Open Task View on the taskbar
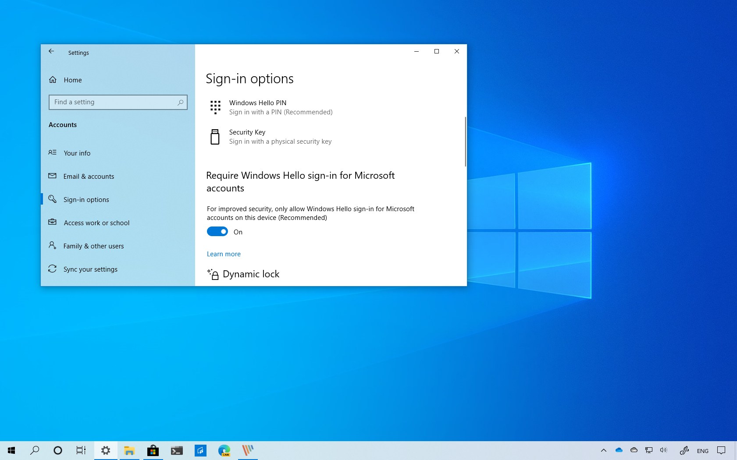Screen dimensions: 737x460 coord(81,450)
